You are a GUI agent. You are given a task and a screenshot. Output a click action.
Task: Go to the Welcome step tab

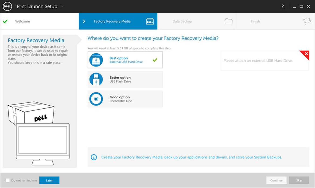39,21
